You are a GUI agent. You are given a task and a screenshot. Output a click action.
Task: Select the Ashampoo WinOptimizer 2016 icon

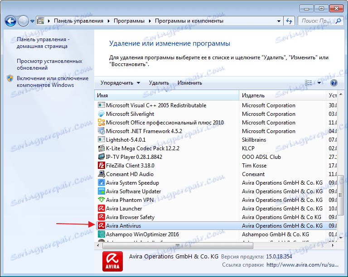pos(101,234)
